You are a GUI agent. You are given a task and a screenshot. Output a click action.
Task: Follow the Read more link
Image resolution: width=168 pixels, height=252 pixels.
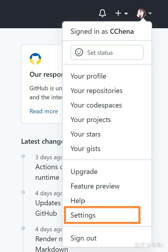[x=44, y=111]
